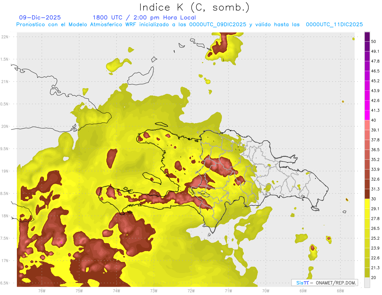Select the date text '09-Dic-2025'
Viewport: 382px width, 295px height.
(x=40, y=18)
